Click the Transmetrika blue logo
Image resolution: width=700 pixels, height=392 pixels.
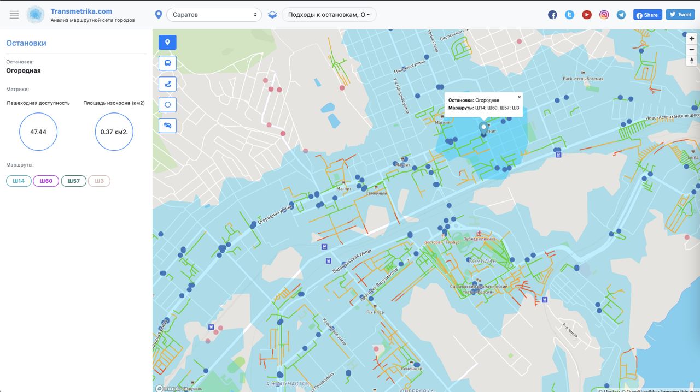36,15
